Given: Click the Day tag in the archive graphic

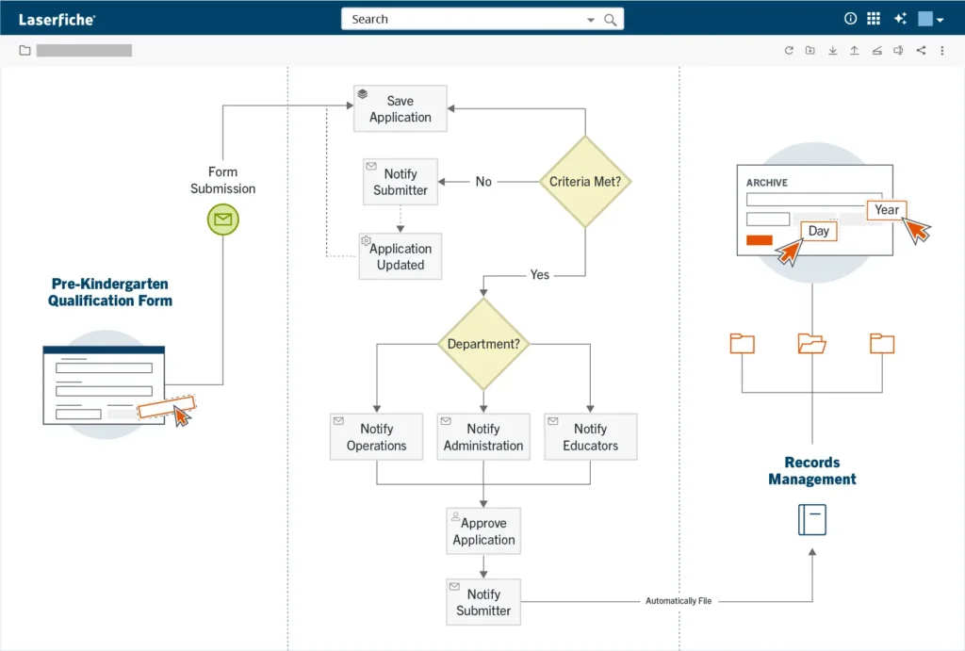Looking at the screenshot, I should click(x=819, y=231).
